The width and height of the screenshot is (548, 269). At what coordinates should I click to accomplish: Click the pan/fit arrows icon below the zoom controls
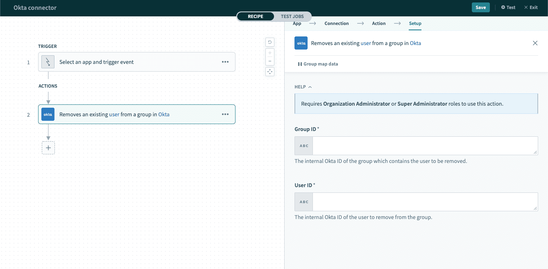tap(269, 71)
